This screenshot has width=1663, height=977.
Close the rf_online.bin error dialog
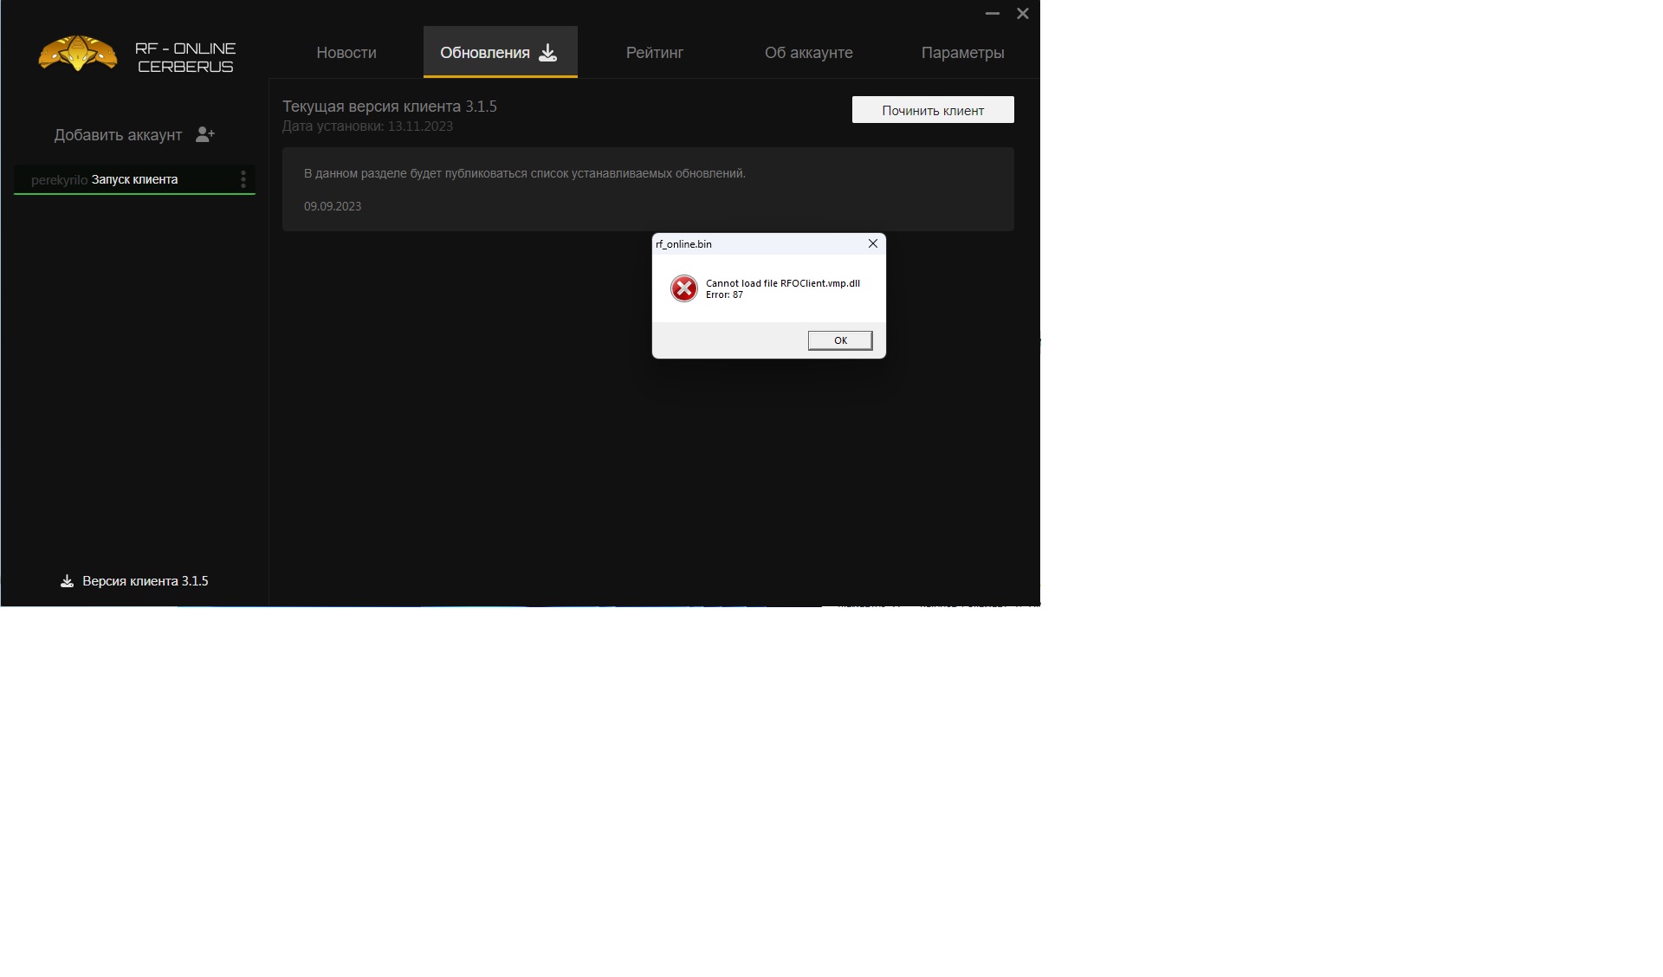pos(873,243)
